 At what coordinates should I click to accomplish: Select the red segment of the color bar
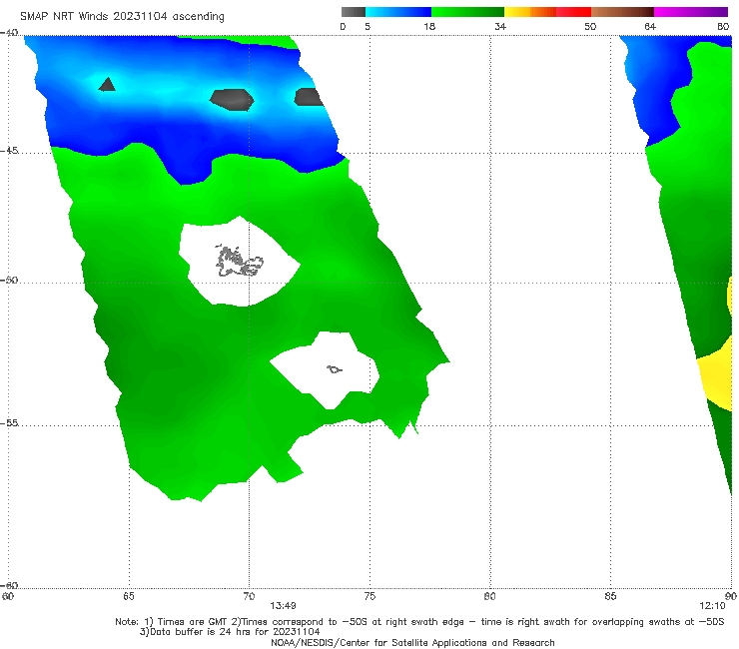(x=573, y=12)
